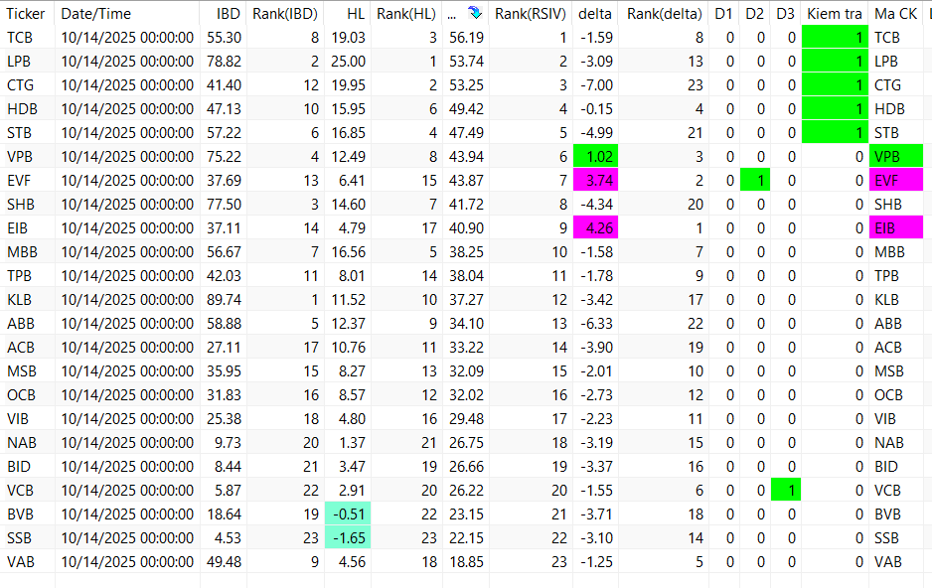Click the D1 column header
The height and width of the screenshot is (588, 932).
723,13
